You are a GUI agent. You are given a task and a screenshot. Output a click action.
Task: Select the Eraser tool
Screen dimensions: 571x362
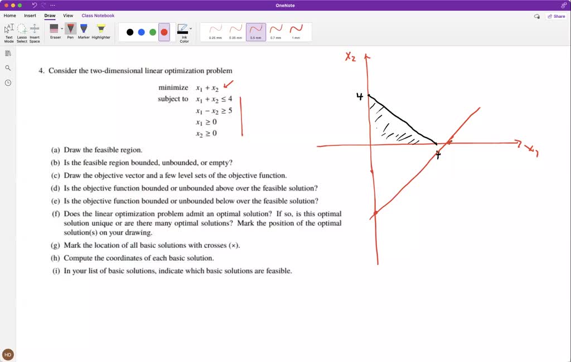click(54, 31)
